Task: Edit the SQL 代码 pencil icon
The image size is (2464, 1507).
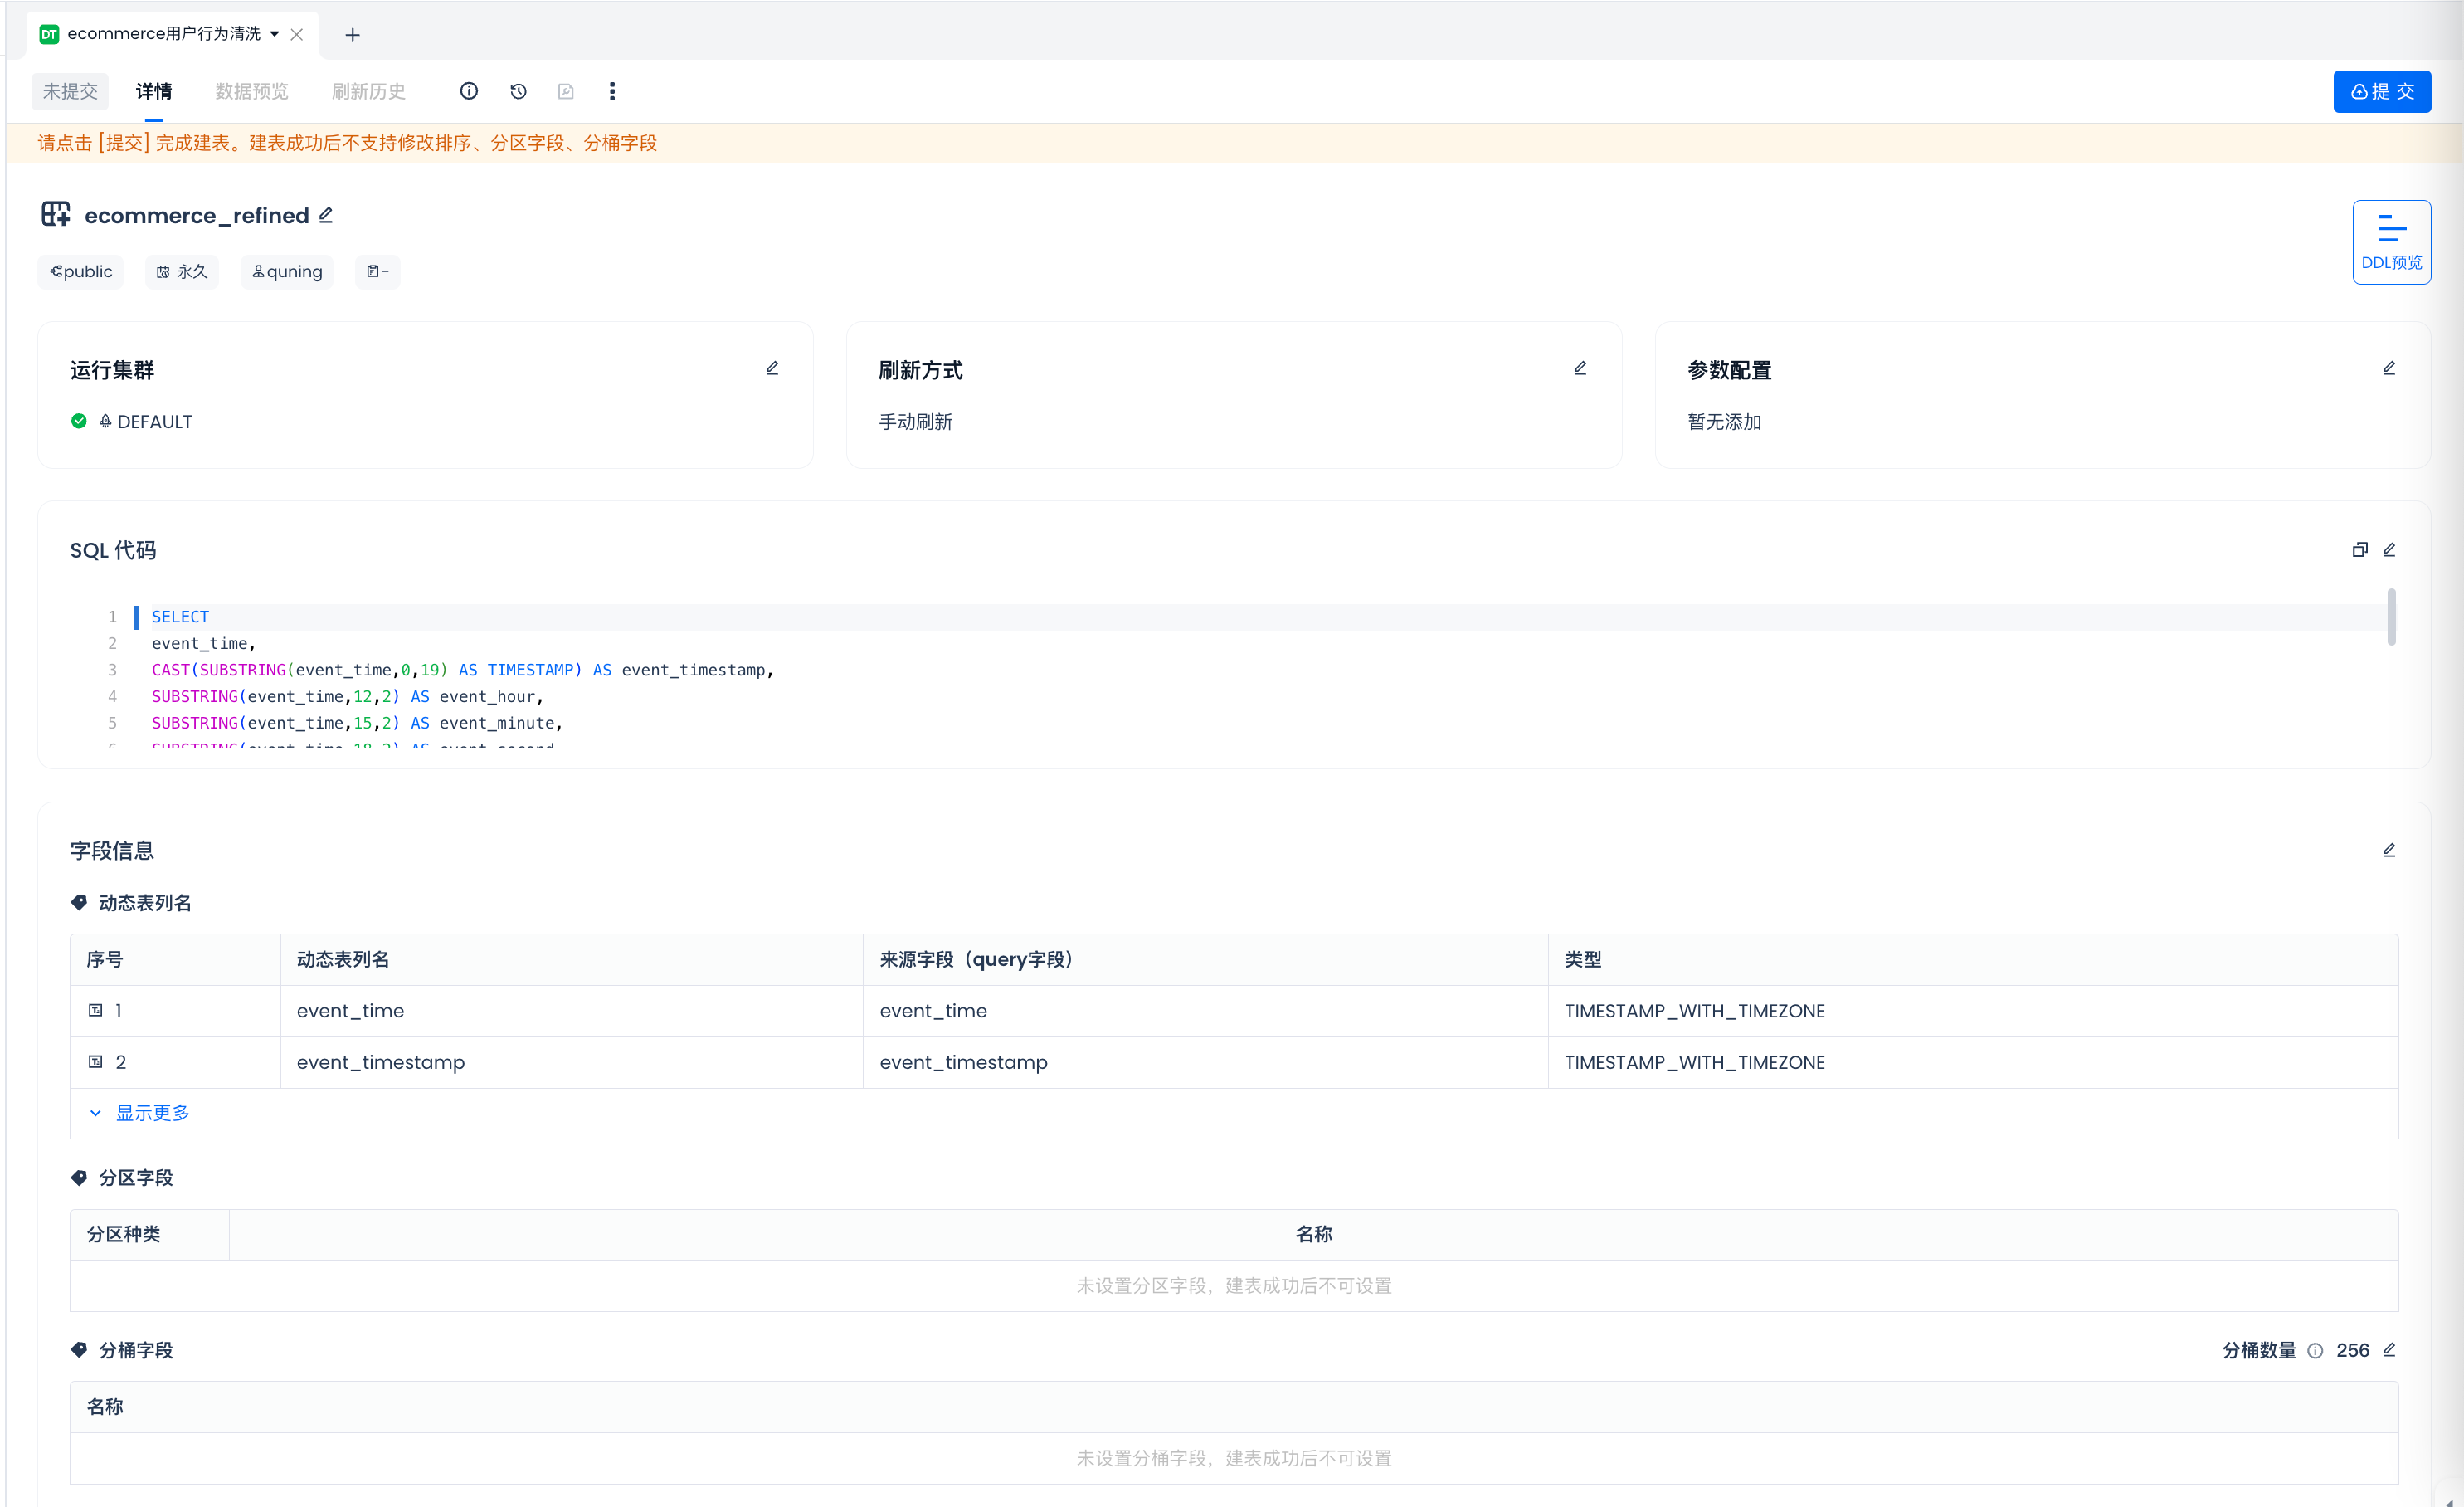Action: click(2389, 550)
